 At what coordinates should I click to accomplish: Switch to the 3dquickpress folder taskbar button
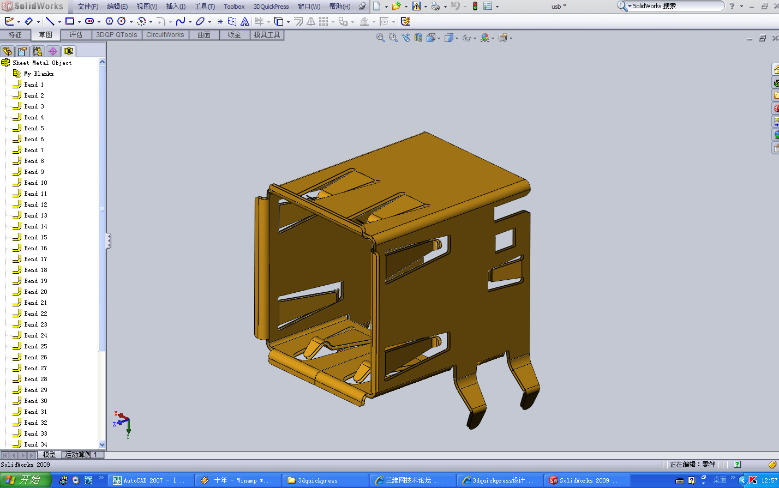(325, 480)
